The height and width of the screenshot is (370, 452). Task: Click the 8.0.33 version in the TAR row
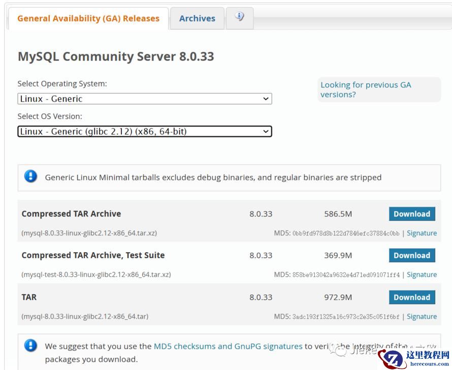(261, 297)
